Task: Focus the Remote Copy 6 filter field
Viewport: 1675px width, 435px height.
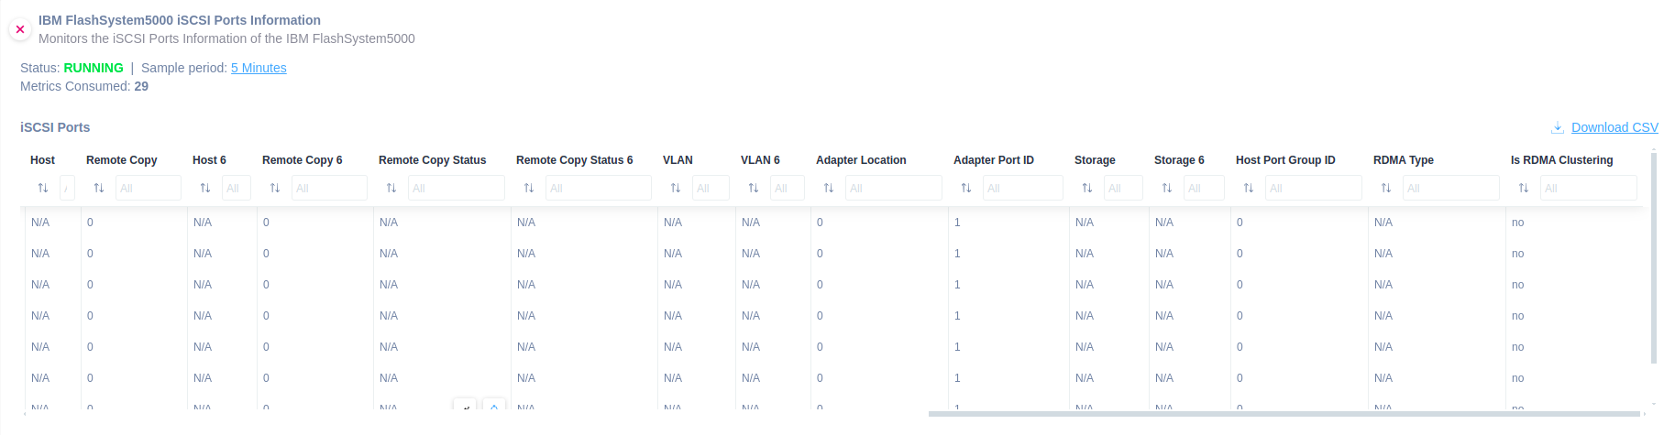Action: [329, 188]
